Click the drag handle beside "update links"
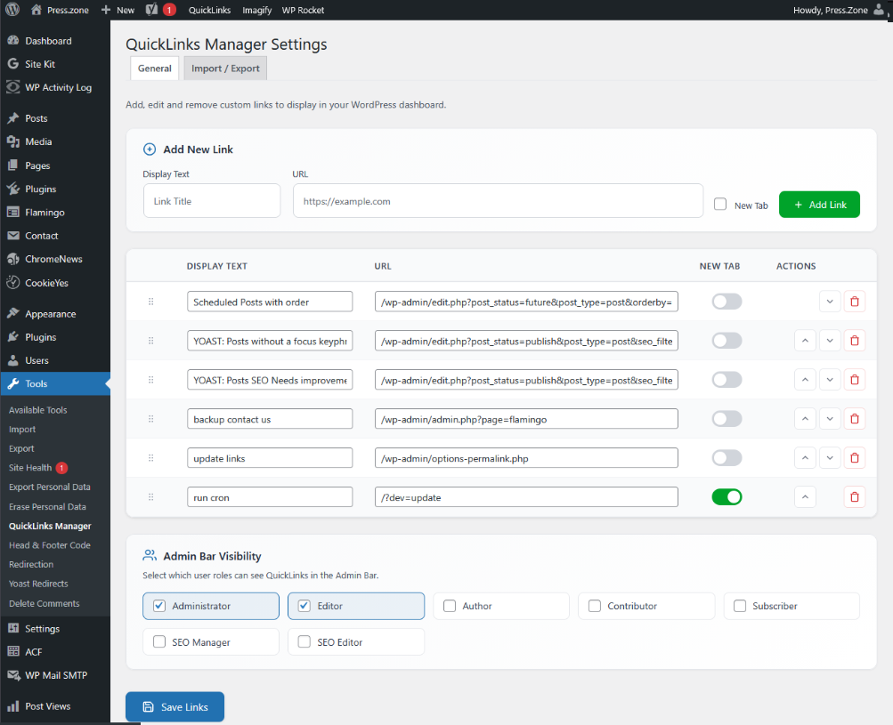This screenshot has height=725, width=893. (x=151, y=457)
